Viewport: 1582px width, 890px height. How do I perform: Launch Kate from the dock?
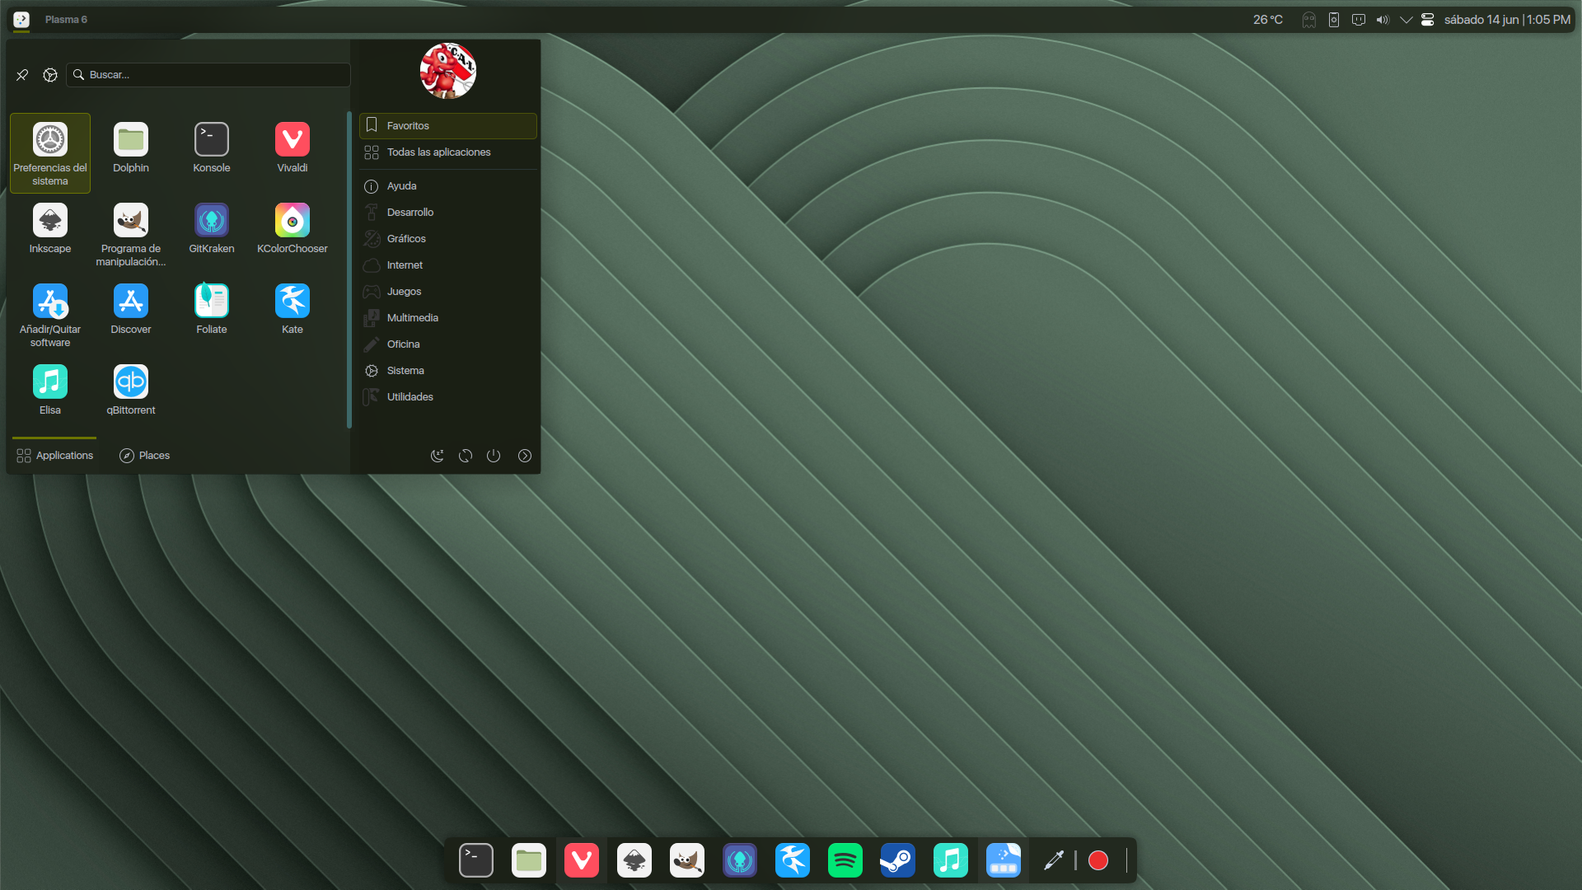tap(793, 860)
